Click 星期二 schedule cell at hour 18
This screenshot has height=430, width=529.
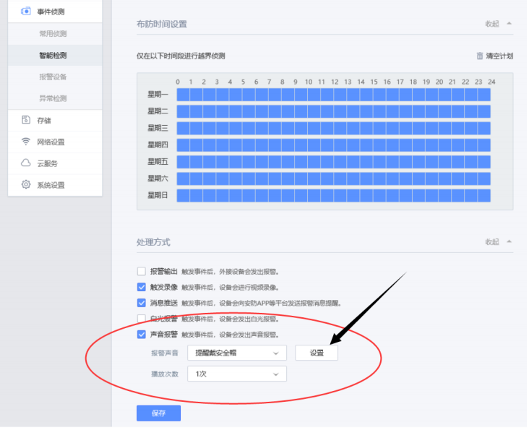pos(420,112)
